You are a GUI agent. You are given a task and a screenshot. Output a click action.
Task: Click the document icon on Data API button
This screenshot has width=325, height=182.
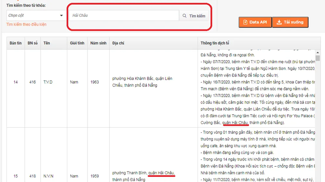click(x=245, y=22)
